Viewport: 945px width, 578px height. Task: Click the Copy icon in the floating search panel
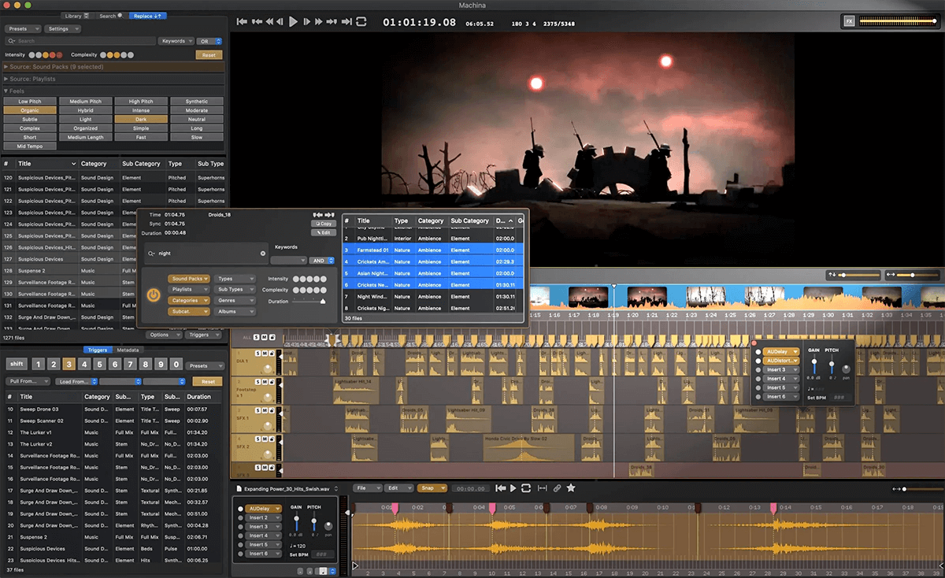323,223
